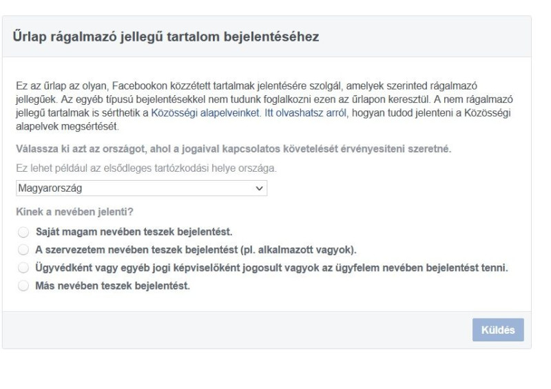Choose the 'A szervezetem nevében' radio circle

coord(23,250)
